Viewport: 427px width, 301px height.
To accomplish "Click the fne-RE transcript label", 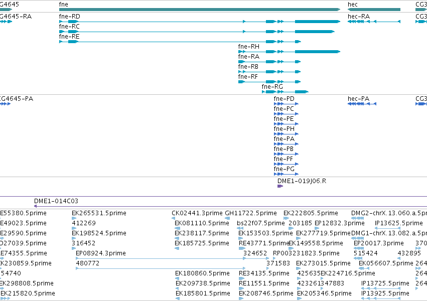I will (69, 37).
